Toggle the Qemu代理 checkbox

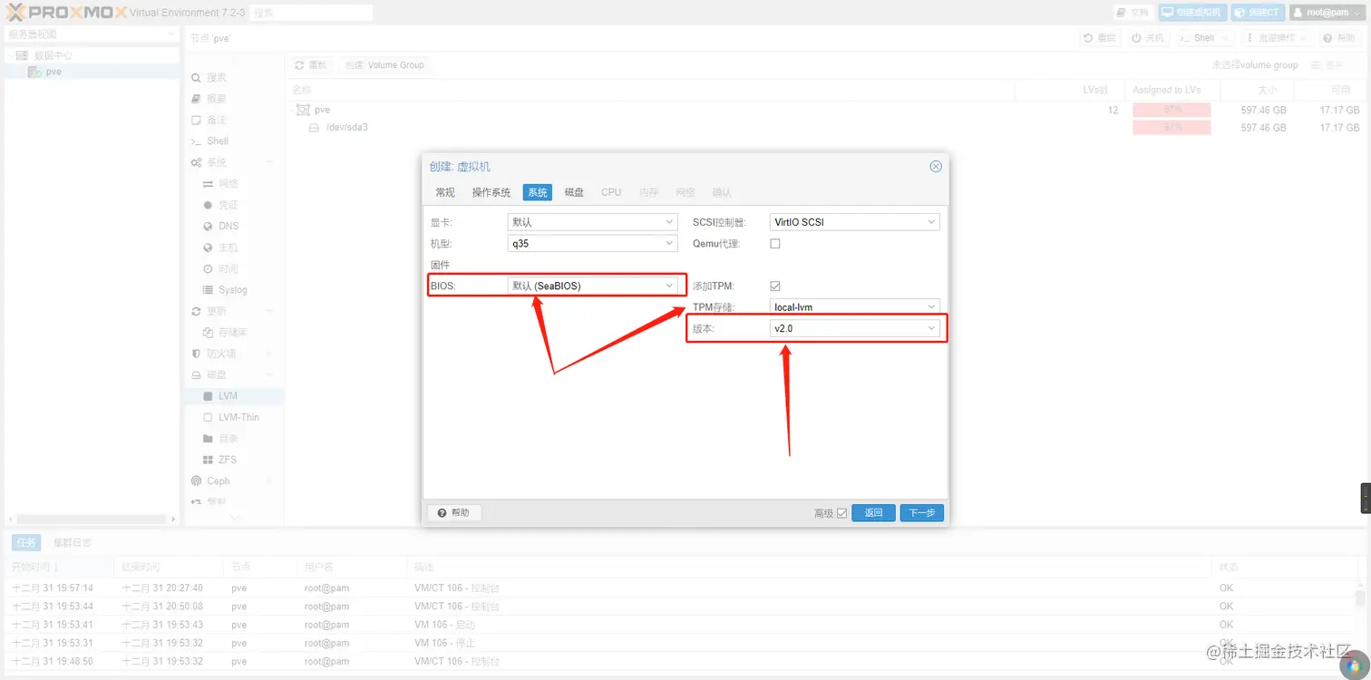click(775, 244)
